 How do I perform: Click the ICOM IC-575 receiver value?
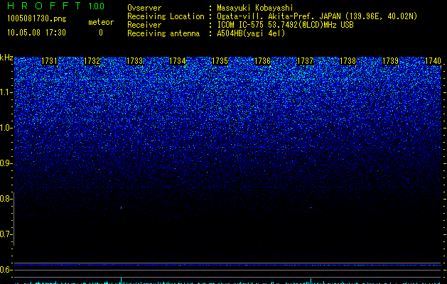click(285, 25)
